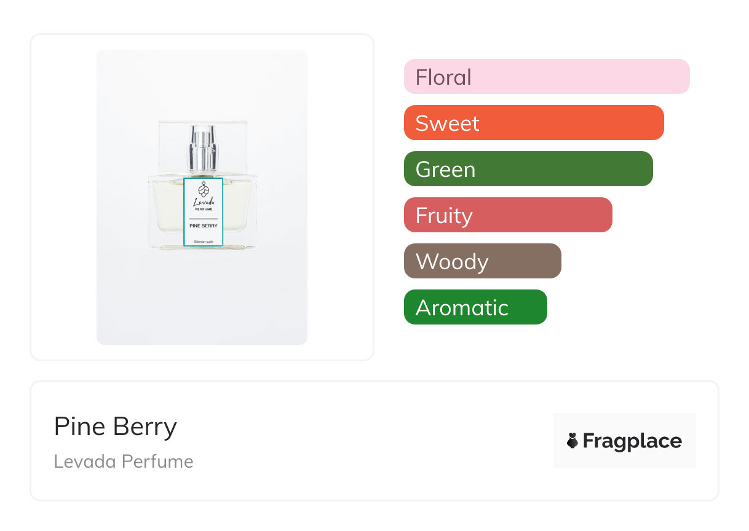Image resolution: width=749 pixels, height=531 pixels.
Task: Click the Pine Berry fragrance title
Action: coord(115,427)
